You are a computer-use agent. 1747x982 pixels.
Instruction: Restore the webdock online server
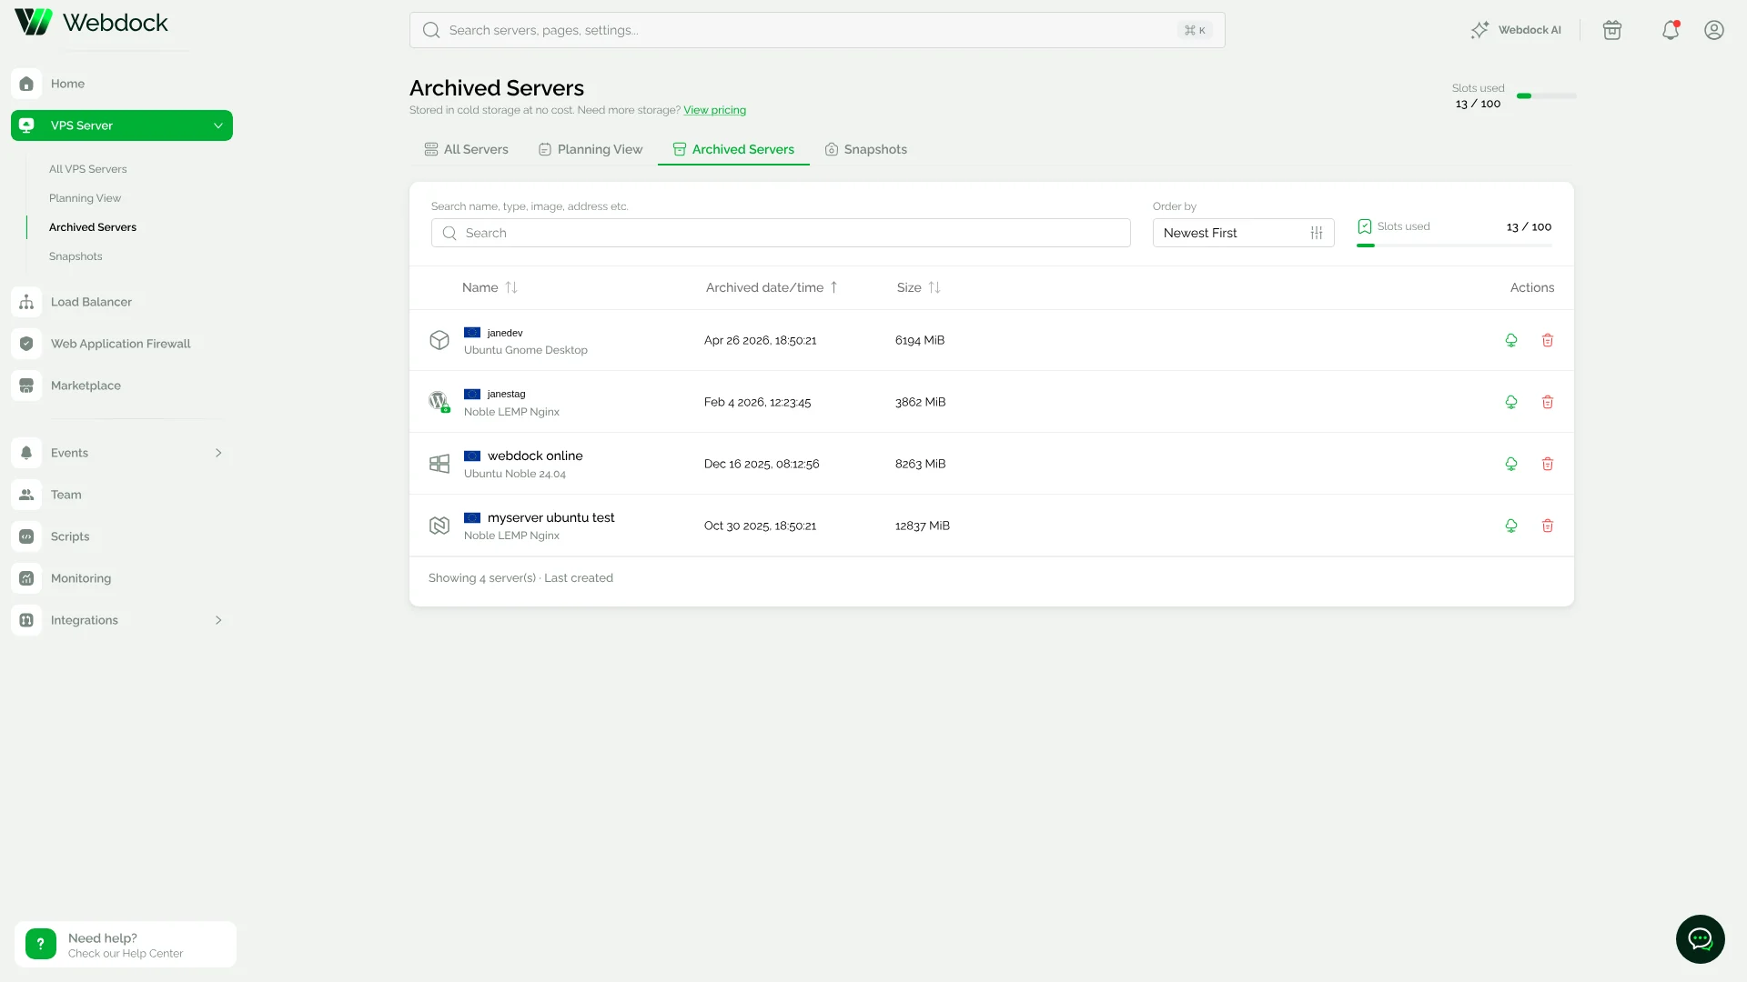click(x=1511, y=464)
